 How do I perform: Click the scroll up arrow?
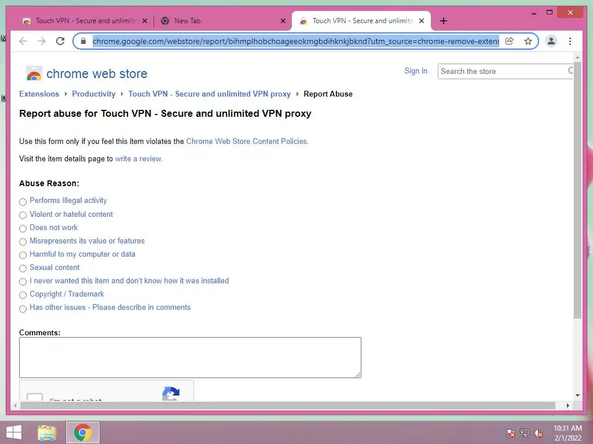tap(577, 57)
